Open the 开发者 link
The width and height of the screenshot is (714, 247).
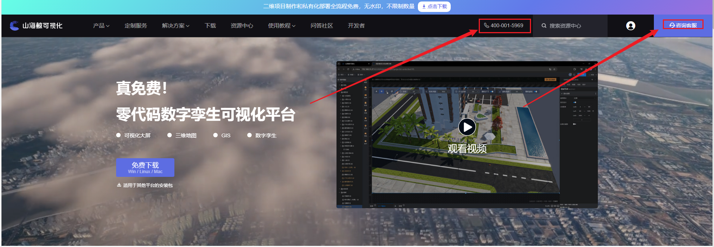356,26
